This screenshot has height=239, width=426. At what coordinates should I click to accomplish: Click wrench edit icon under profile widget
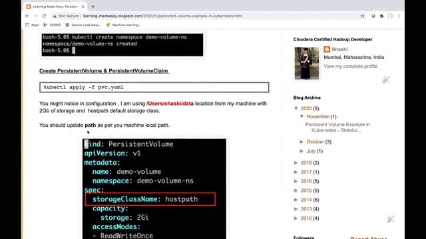click(x=386, y=80)
